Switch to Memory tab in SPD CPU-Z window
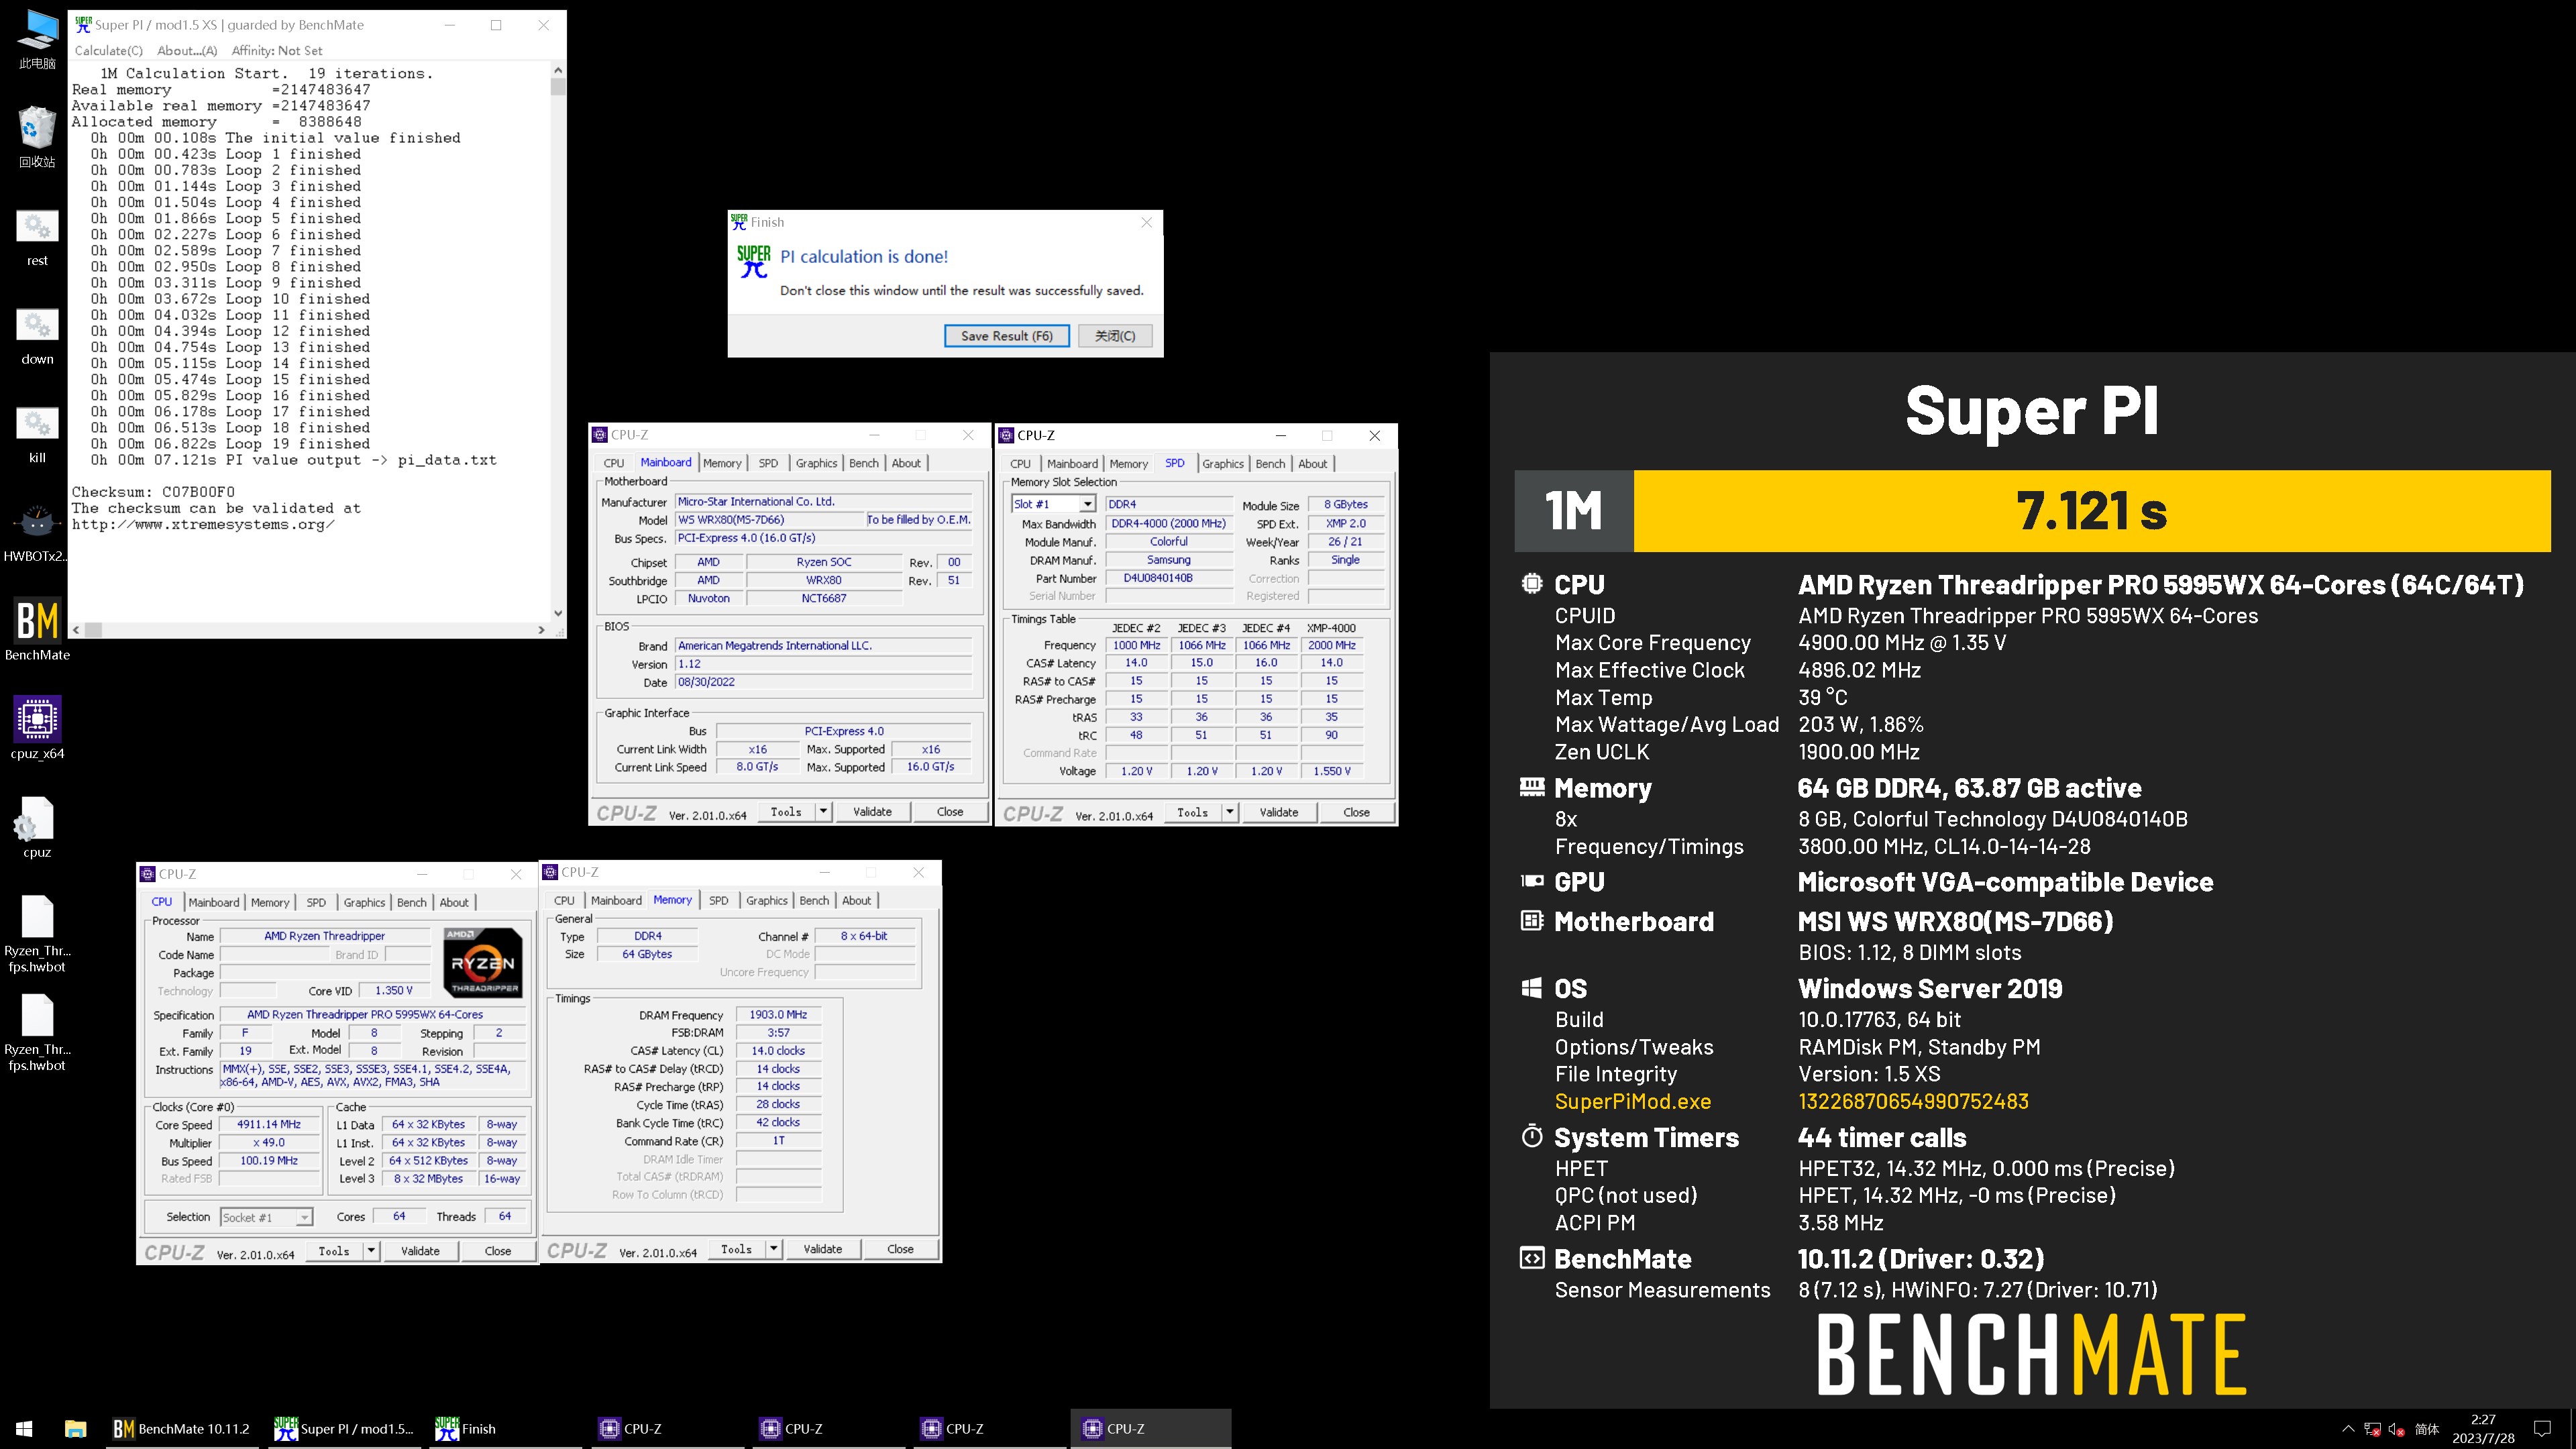The image size is (2576, 1449). click(1129, 464)
